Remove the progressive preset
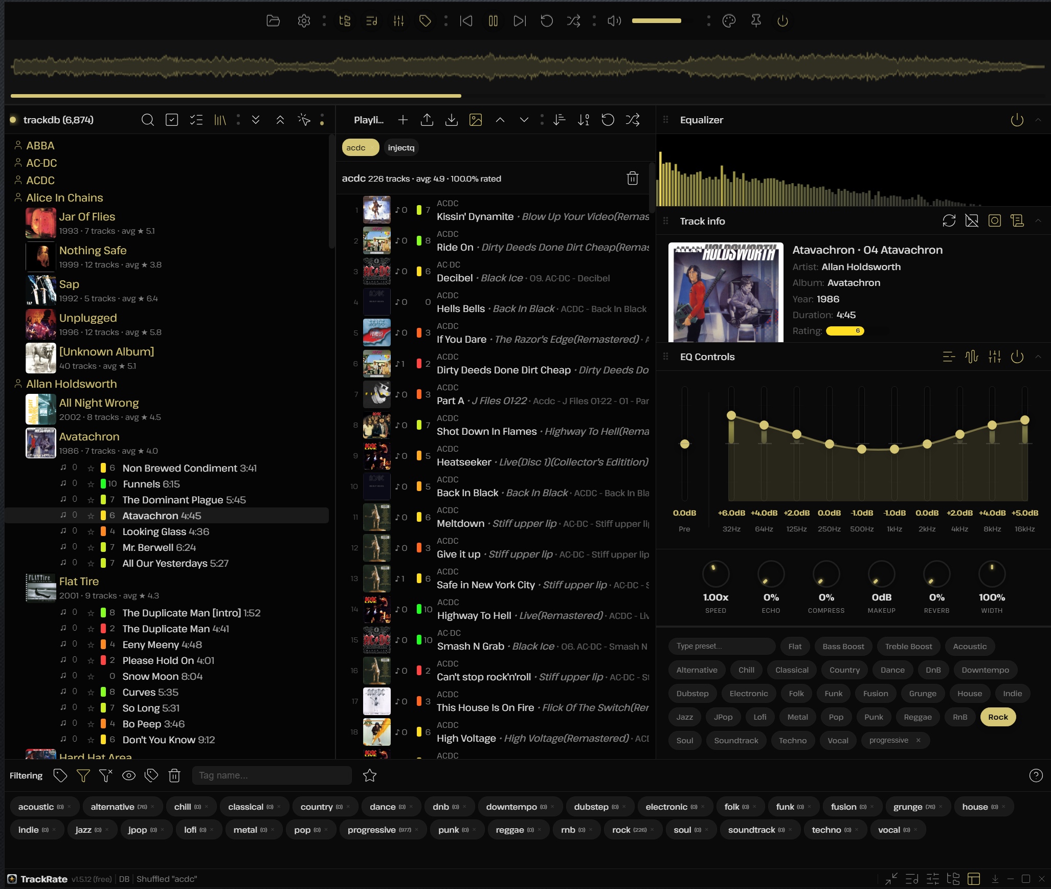The width and height of the screenshot is (1051, 889). click(x=918, y=740)
